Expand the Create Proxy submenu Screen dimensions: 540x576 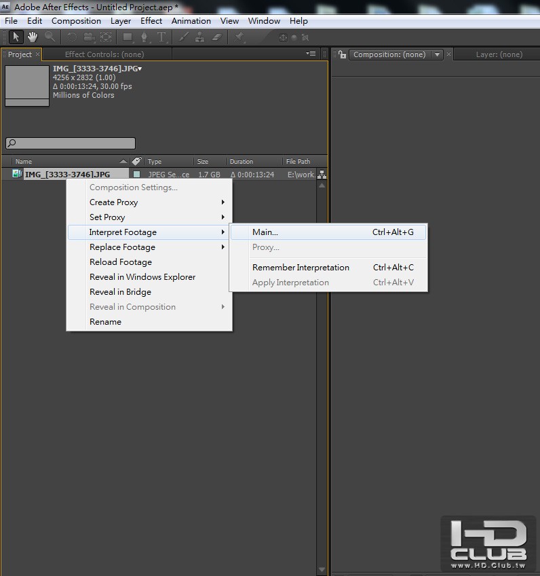pos(150,202)
